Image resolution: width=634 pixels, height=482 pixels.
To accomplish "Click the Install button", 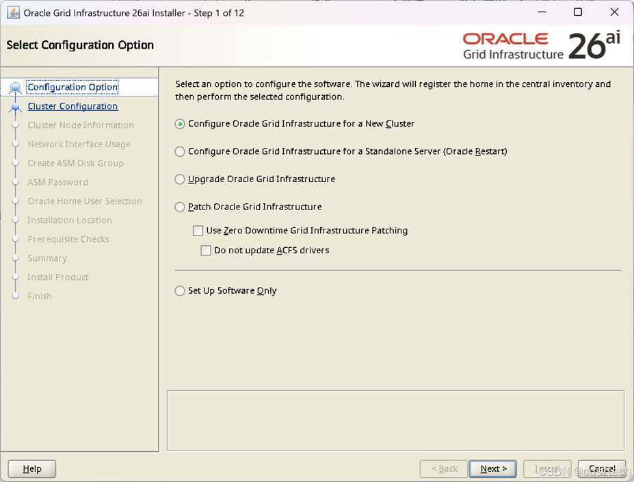I will point(547,468).
